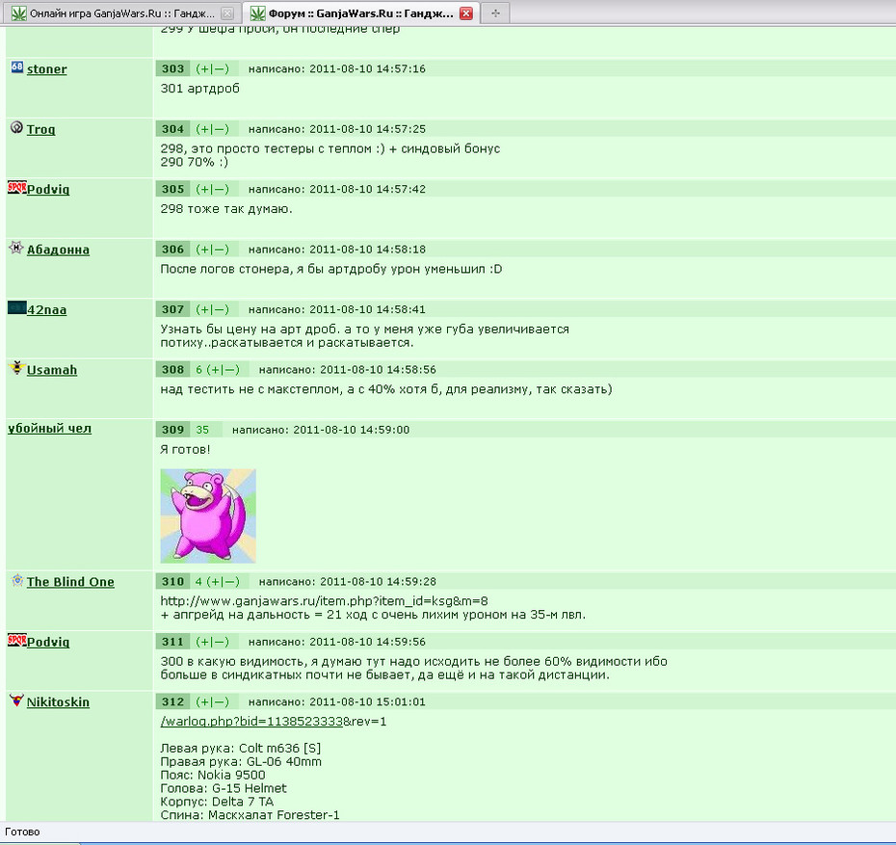The image size is (896, 845).
Task: Vote plus on Usamah's post 308
Action: (216, 370)
